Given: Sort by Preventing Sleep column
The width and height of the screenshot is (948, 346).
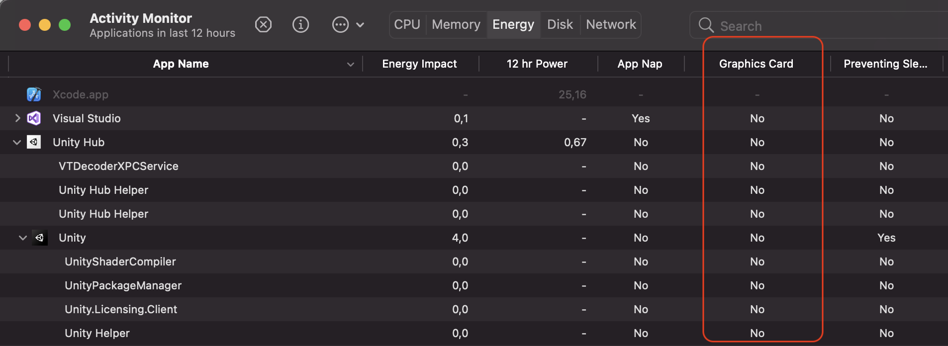Looking at the screenshot, I should (885, 64).
